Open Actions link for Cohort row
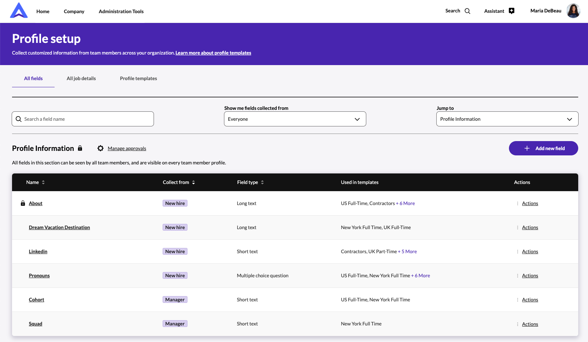The image size is (588, 342). (x=530, y=299)
